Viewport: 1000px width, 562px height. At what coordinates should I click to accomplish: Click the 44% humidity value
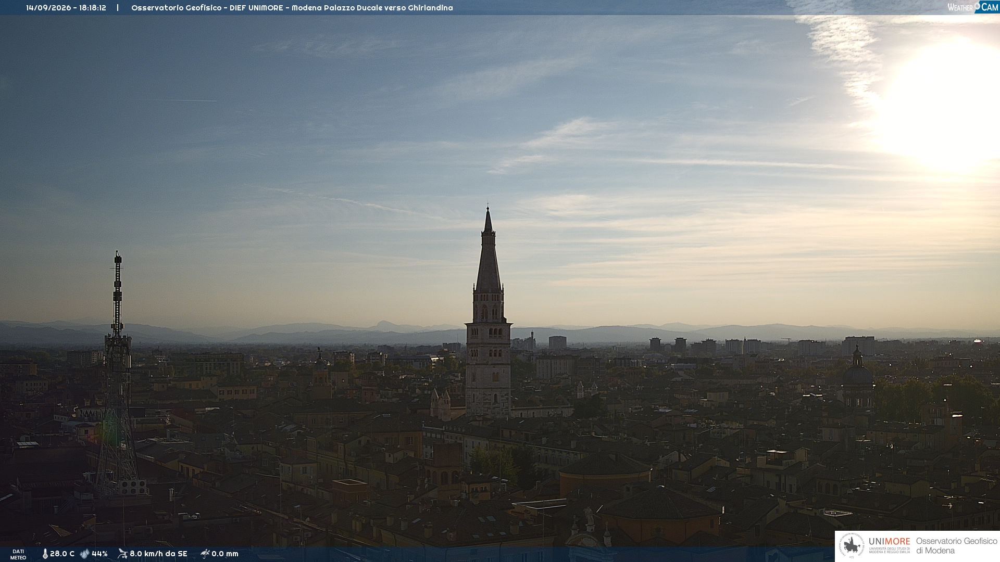99,554
